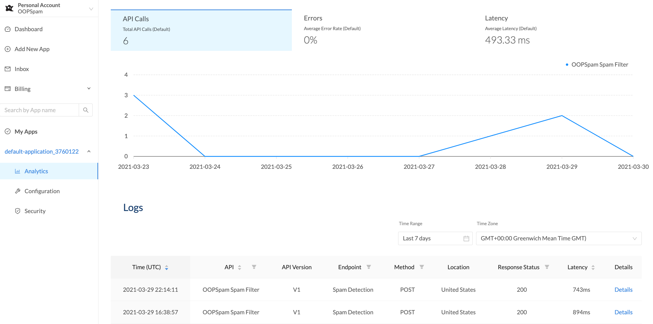Image resolution: width=653 pixels, height=324 pixels.
Task: Click the Logs section heading
Action: pos(133,208)
